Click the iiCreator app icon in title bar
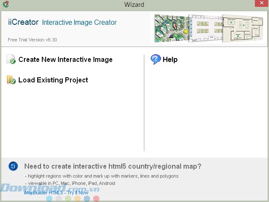This screenshot has height=202, width=269. pyautogui.click(x=6, y=5)
